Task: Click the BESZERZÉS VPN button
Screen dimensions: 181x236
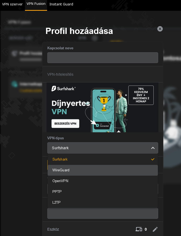Action: [65, 124]
